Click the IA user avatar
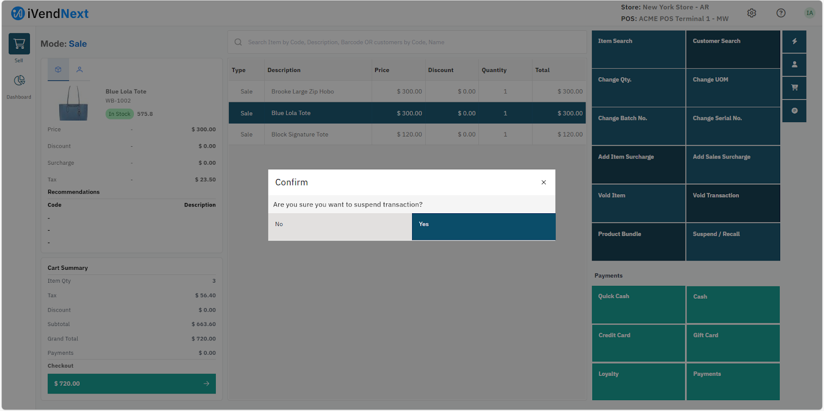824x411 pixels. point(810,13)
